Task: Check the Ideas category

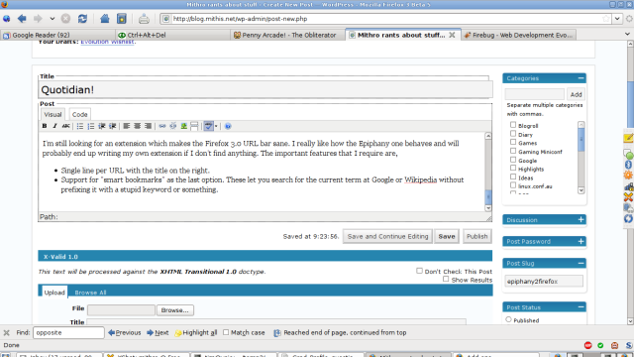Action: [513, 177]
